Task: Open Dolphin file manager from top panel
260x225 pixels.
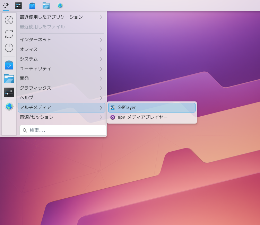Action: coord(46,6)
